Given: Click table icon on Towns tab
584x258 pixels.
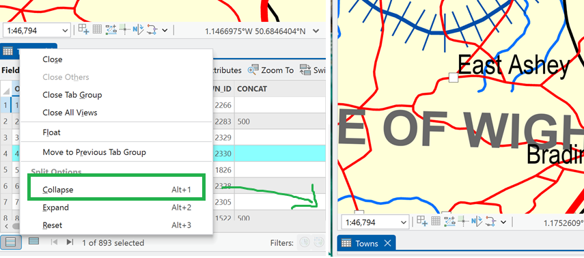Looking at the screenshot, I should (x=346, y=244).
